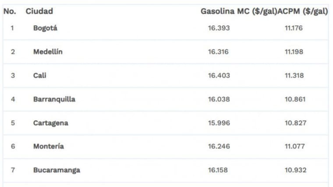This screenshot has height=187, width=333.
Task: Click the ACPM ($/gal) column header
Action: [303, 11]
